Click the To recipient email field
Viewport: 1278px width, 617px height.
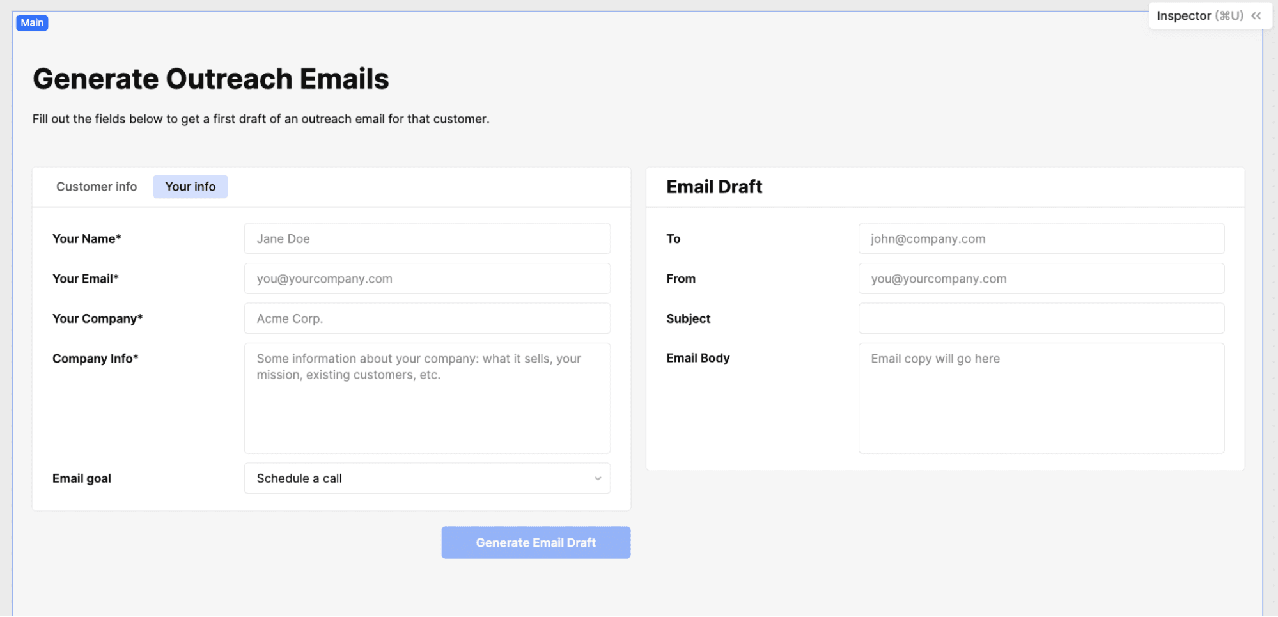pos(1041,238)
